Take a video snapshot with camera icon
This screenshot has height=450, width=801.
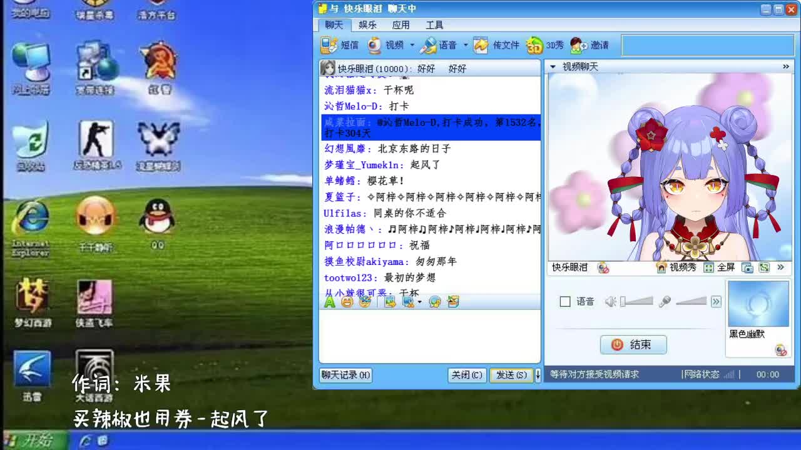[747, 267]
